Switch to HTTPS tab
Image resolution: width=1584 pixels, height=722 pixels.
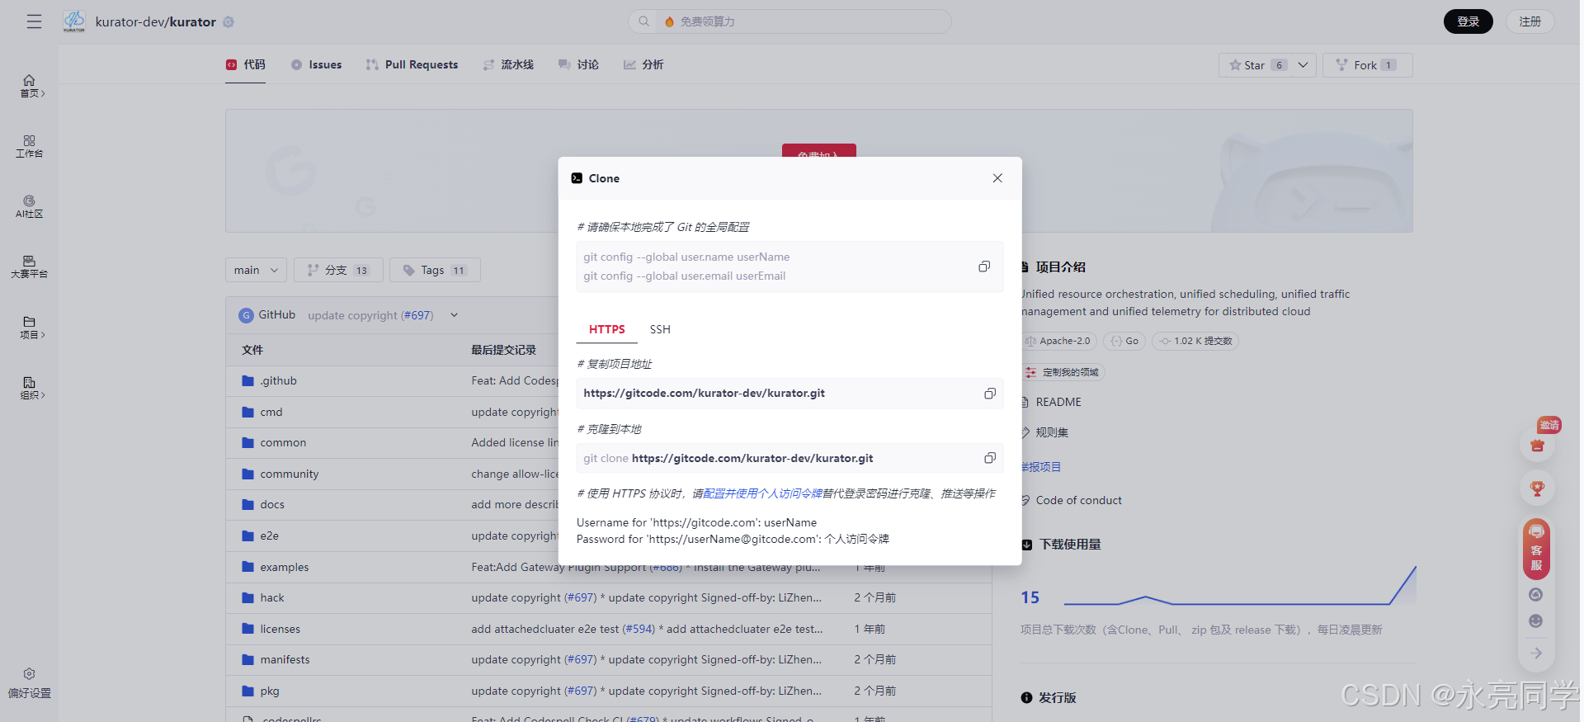[606, 329]
